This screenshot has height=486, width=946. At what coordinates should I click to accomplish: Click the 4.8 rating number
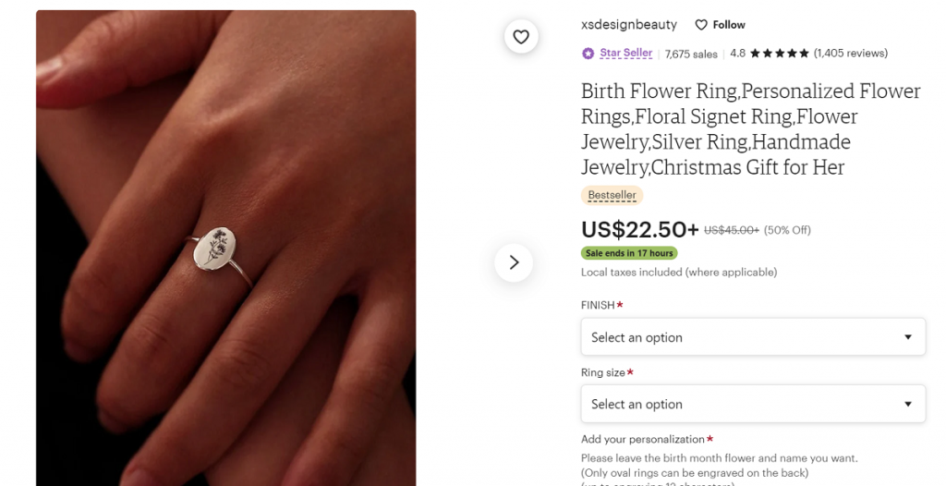(x=737, y=54)
